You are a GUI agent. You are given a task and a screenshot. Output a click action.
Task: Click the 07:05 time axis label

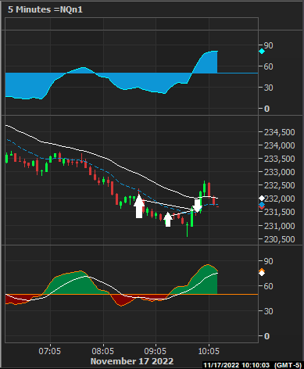[50, 351]
